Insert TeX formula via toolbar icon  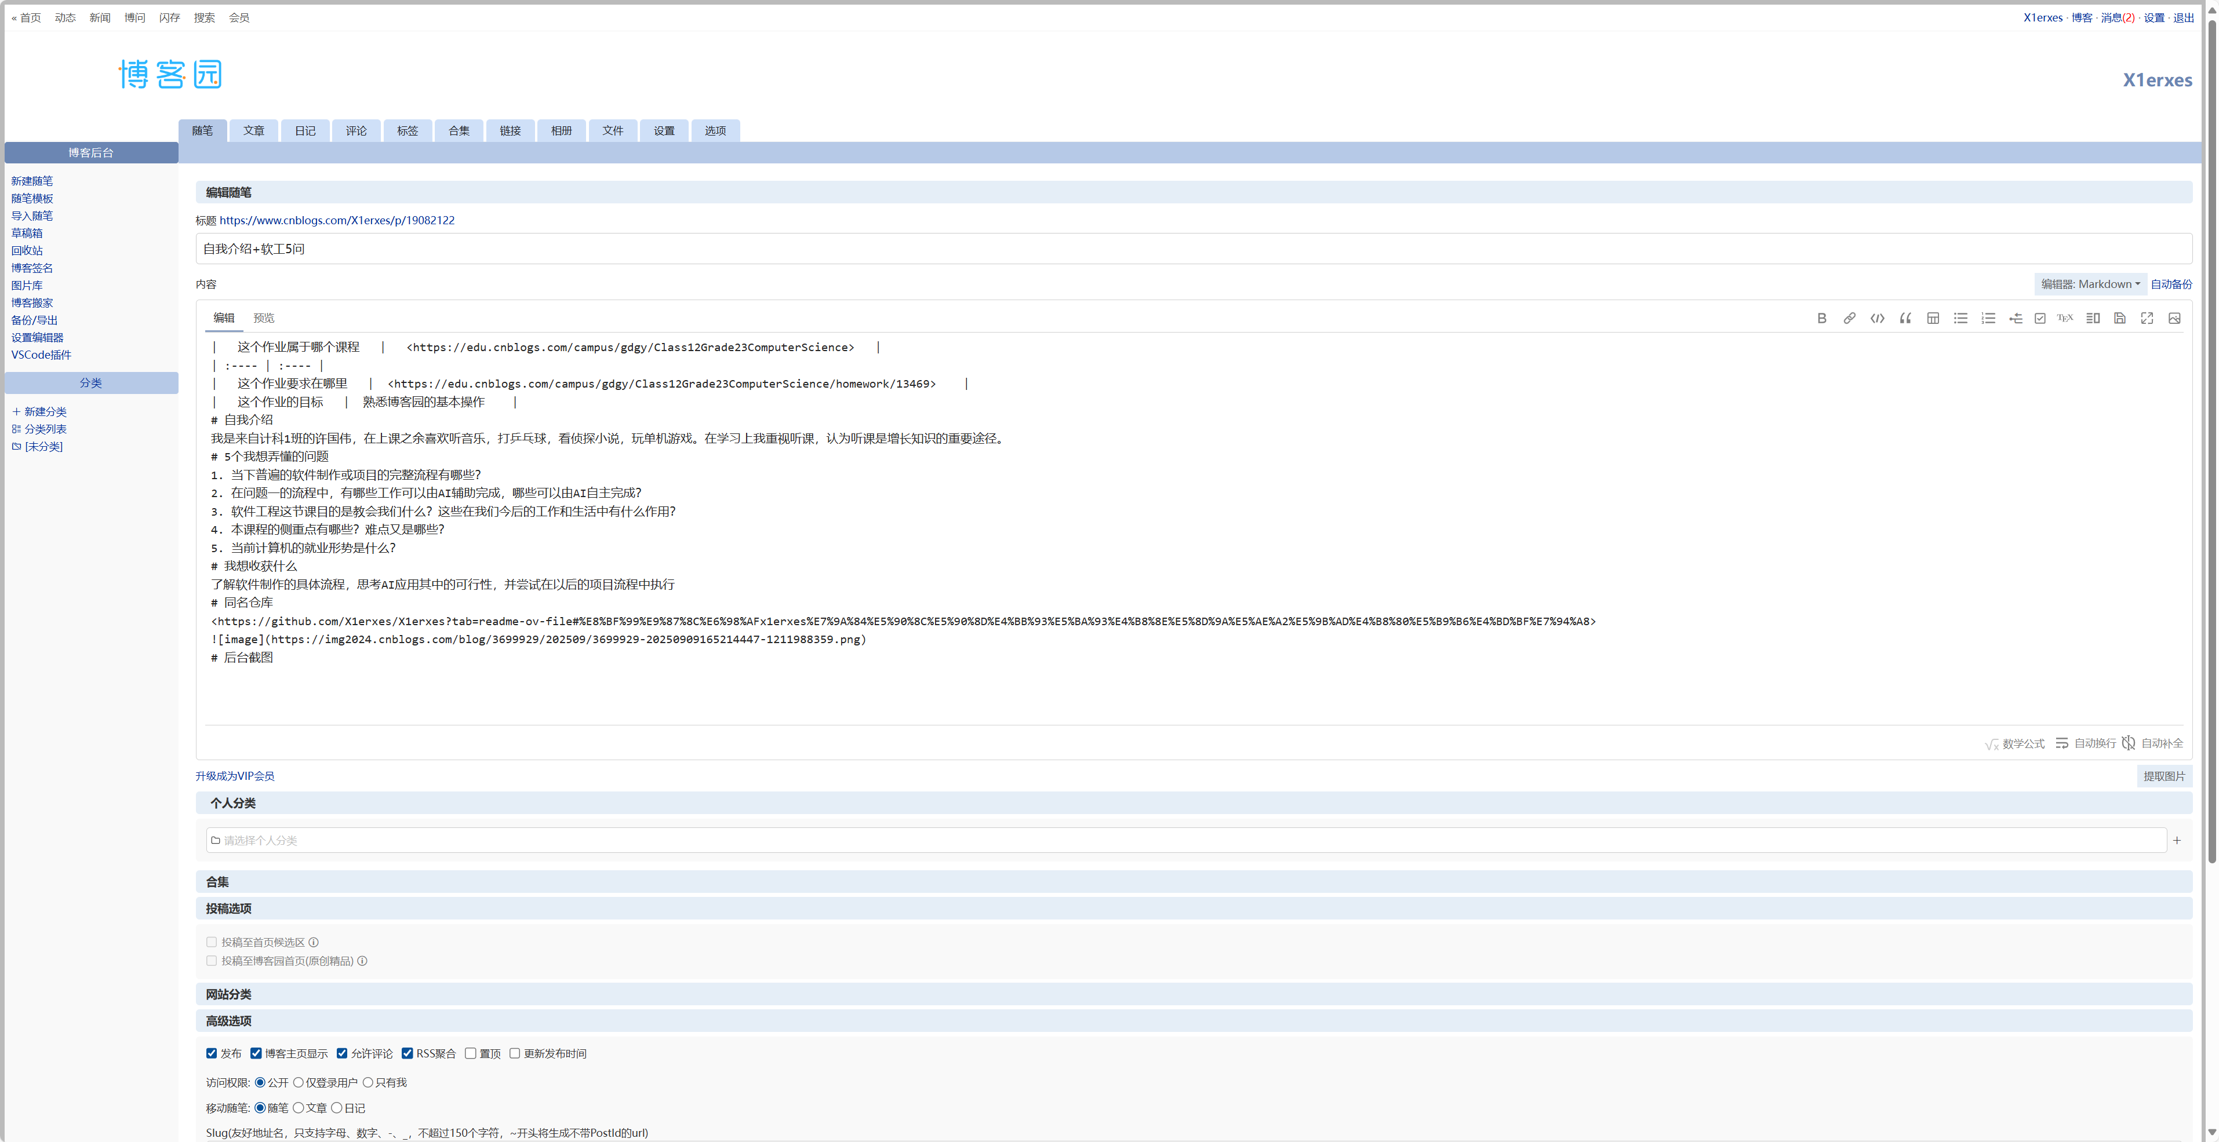(x=2065, y=318)
